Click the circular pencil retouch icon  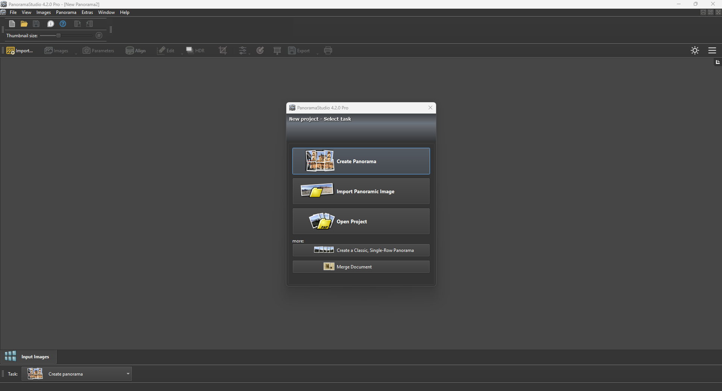260,51
